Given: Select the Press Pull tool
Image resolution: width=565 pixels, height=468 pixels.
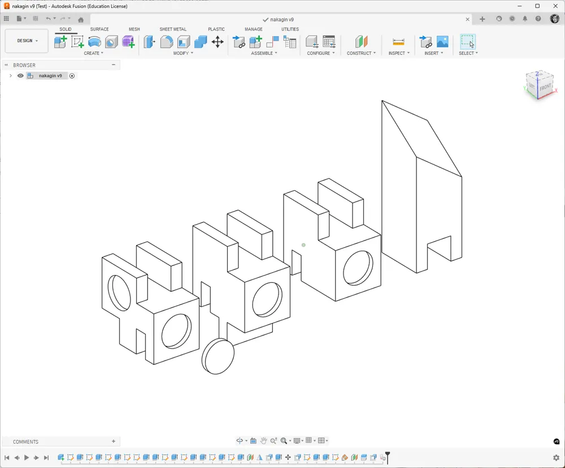Looking at the screenshot, I should point(149,42).
